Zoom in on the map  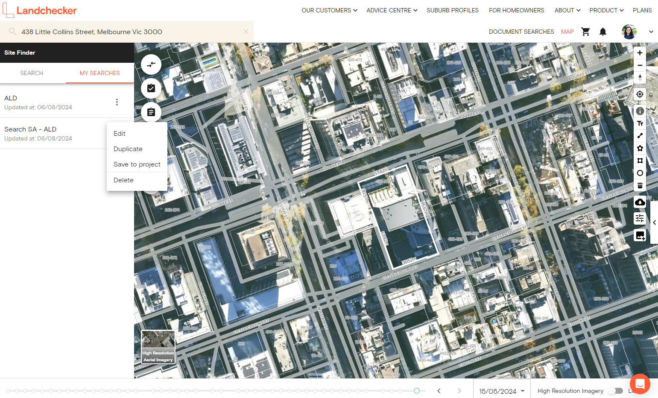coord(640,53)
